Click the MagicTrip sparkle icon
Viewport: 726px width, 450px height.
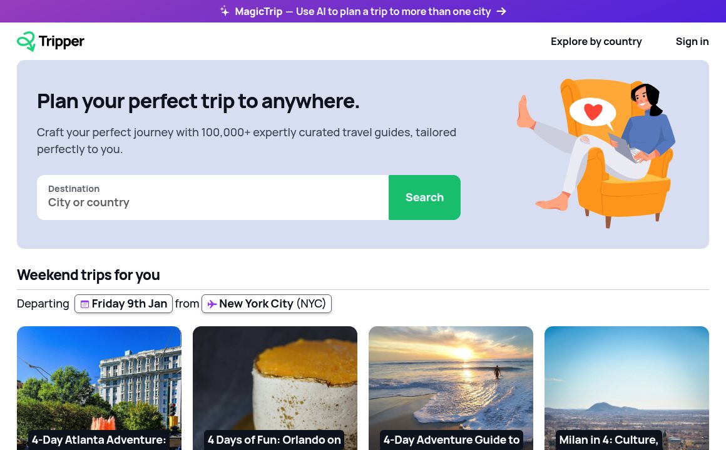click(x=225, y=11)
